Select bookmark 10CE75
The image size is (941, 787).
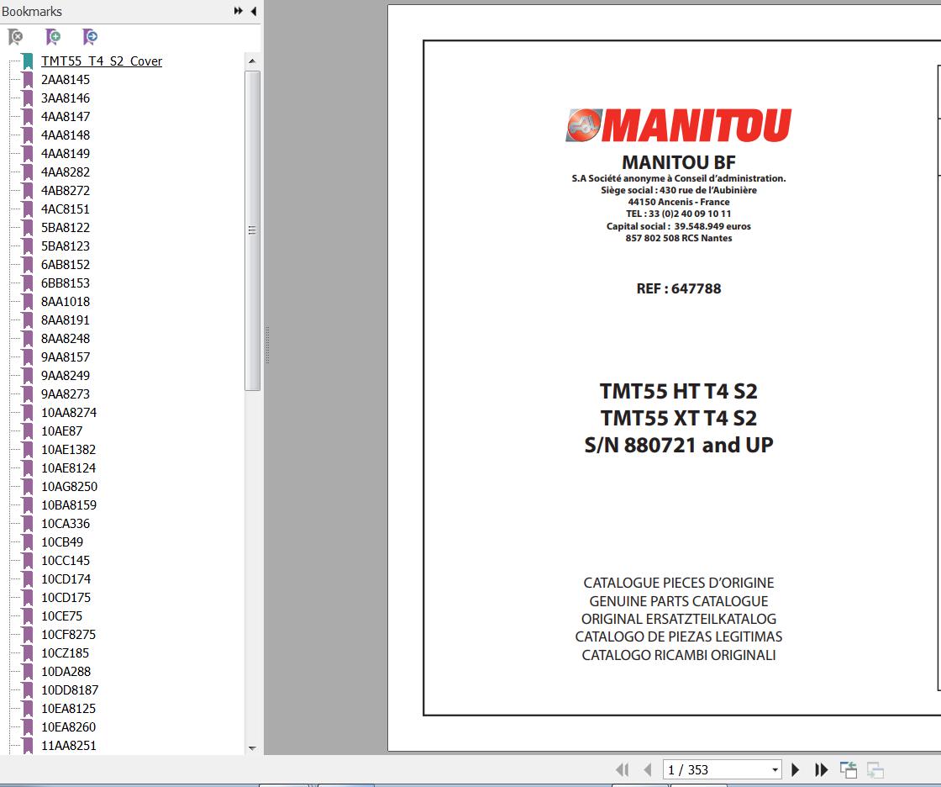(62, 616)
